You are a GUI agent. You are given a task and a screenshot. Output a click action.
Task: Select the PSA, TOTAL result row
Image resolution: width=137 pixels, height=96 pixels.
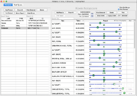[x=93, y=42]
